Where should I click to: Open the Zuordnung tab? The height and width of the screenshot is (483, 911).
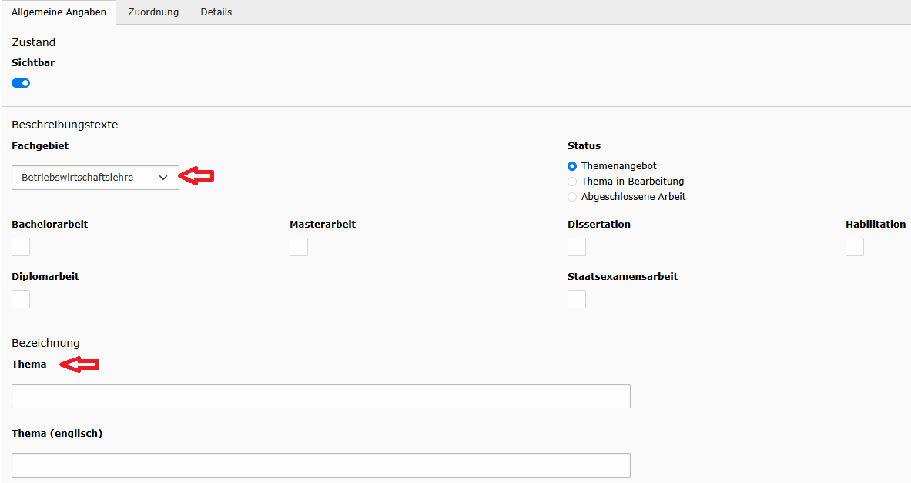(x=153, y=12)
